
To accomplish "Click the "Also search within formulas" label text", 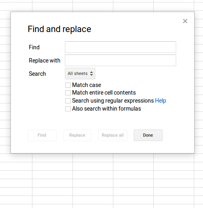I will pyautogui.click(x=107, y=109).
